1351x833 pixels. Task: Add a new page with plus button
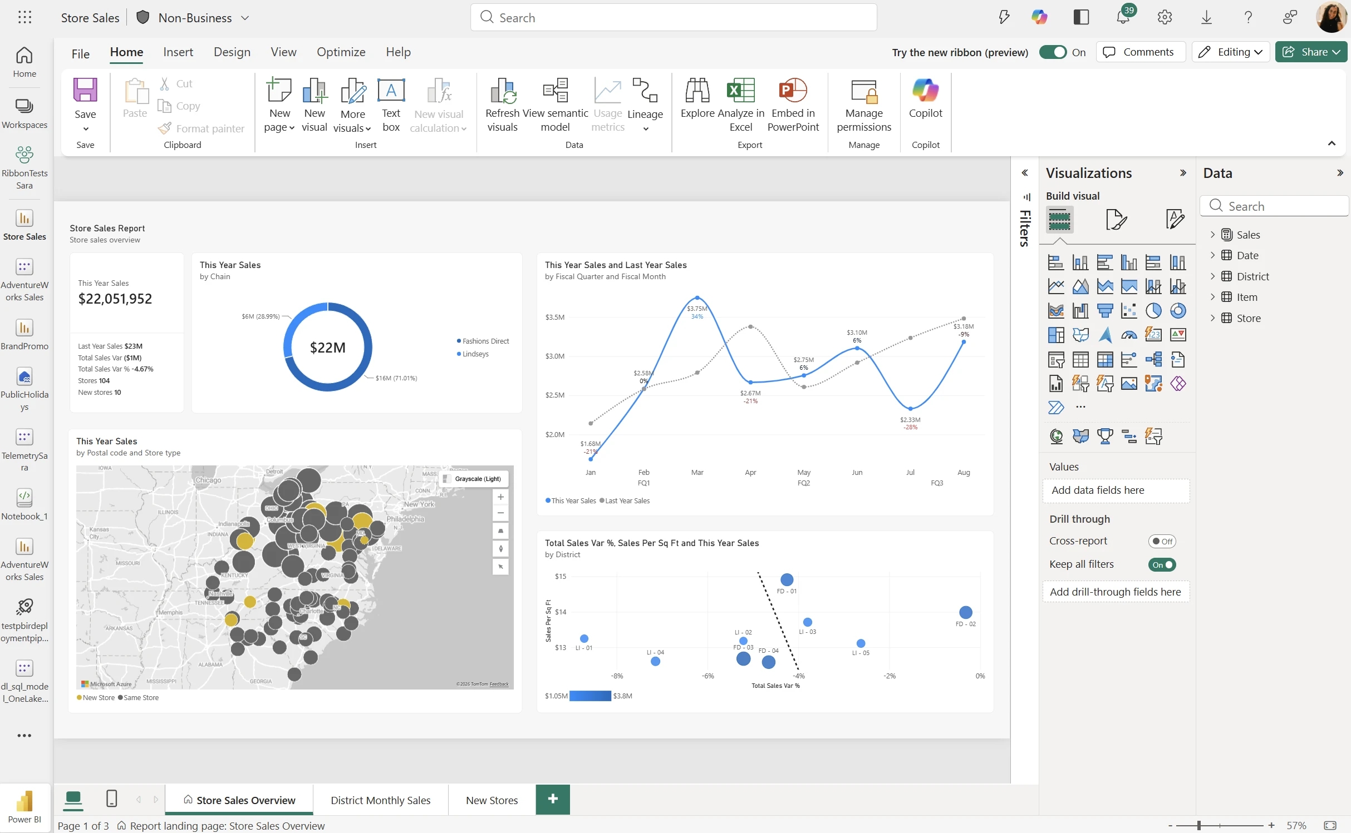(x=553, y=800)
